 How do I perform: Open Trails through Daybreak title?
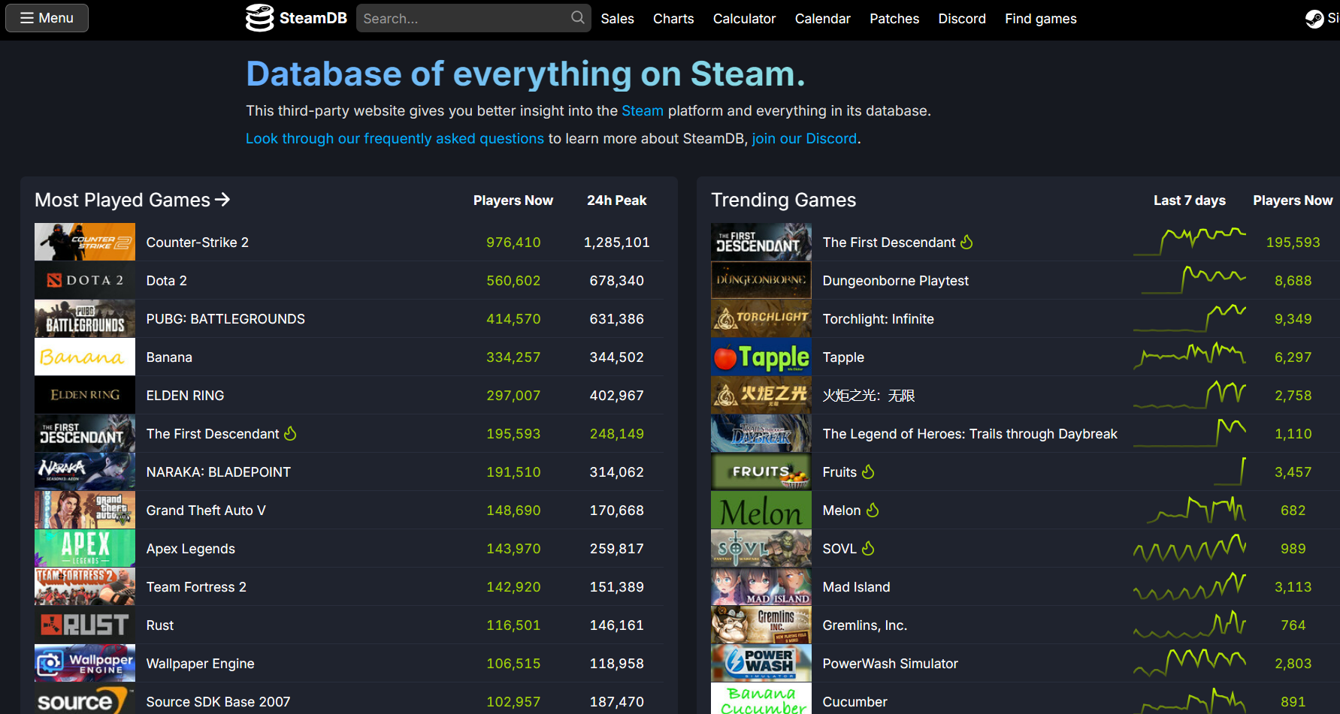[x=969, y=434]
